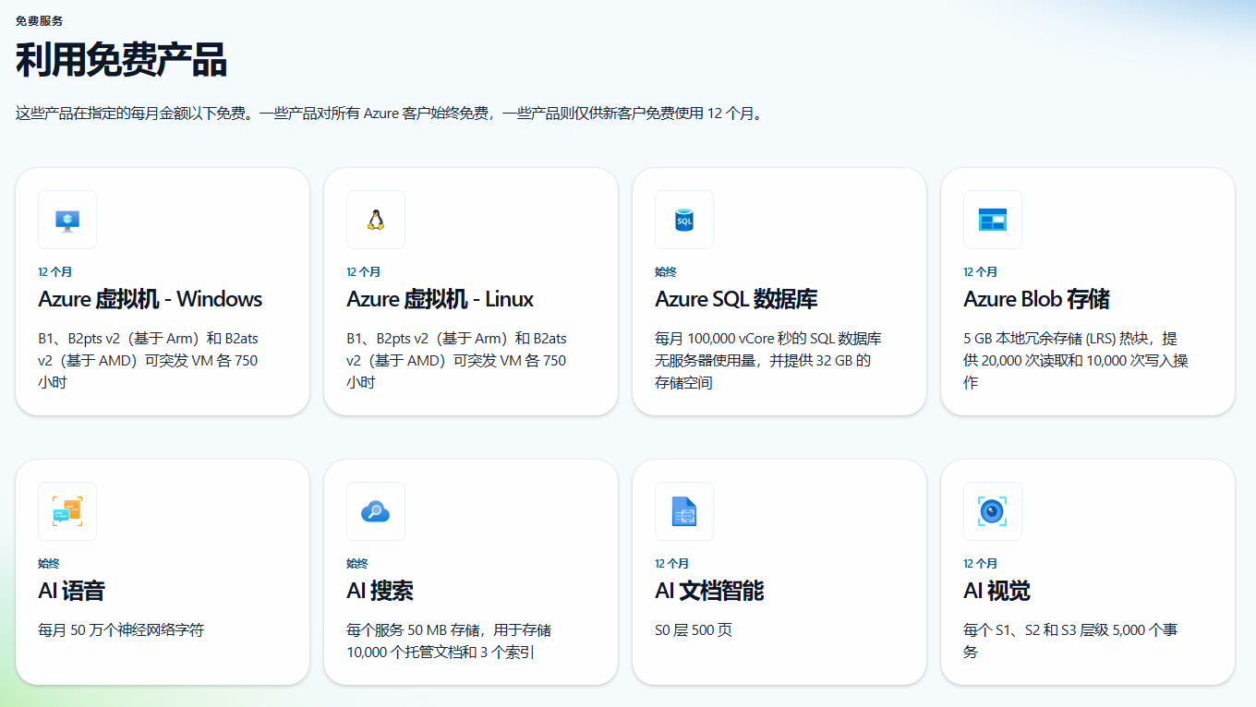Viewport: 1256px width, 707px height.
Task: Click the description 每个 S1、S2 和 S3 层级
Action: tap(1070, 641)
